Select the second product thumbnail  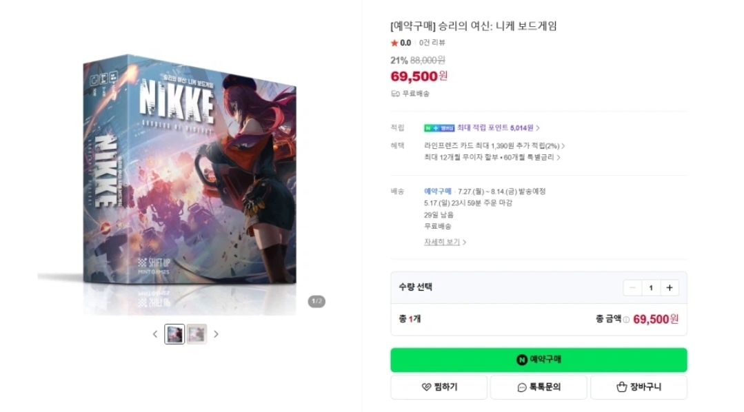pos(197,334)
